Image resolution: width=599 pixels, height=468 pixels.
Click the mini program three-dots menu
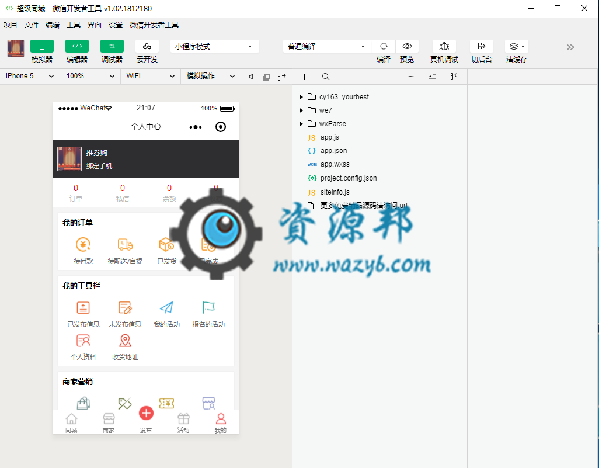point(196,127)
